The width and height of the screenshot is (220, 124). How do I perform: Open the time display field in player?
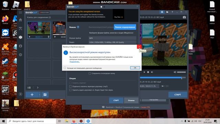coord(150,86)
